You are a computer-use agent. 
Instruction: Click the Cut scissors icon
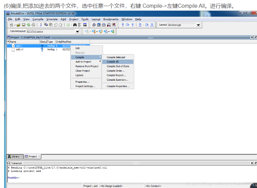pos(41,25)
